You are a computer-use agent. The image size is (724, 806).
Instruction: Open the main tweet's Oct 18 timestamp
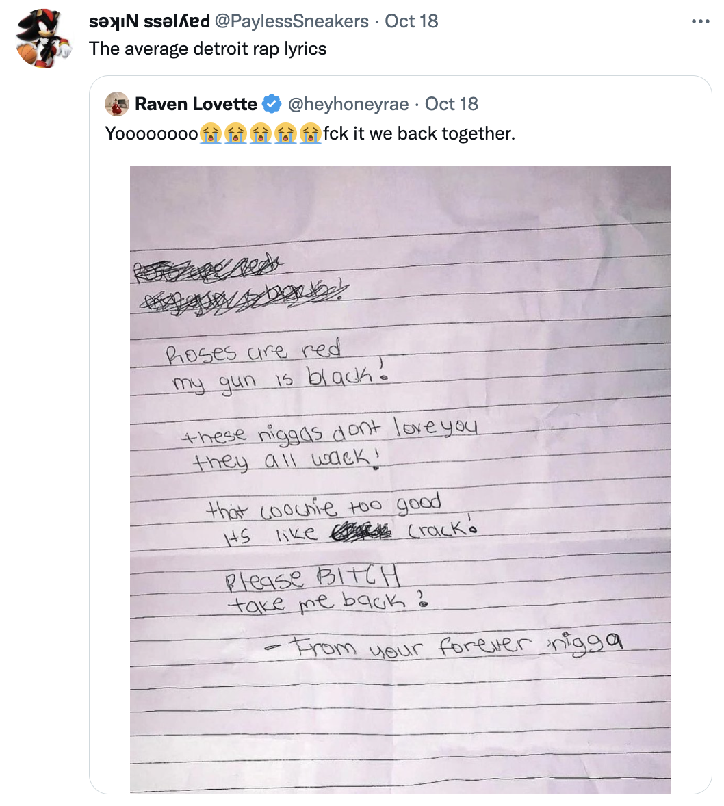pyautogui.click(x=411, y=21)
